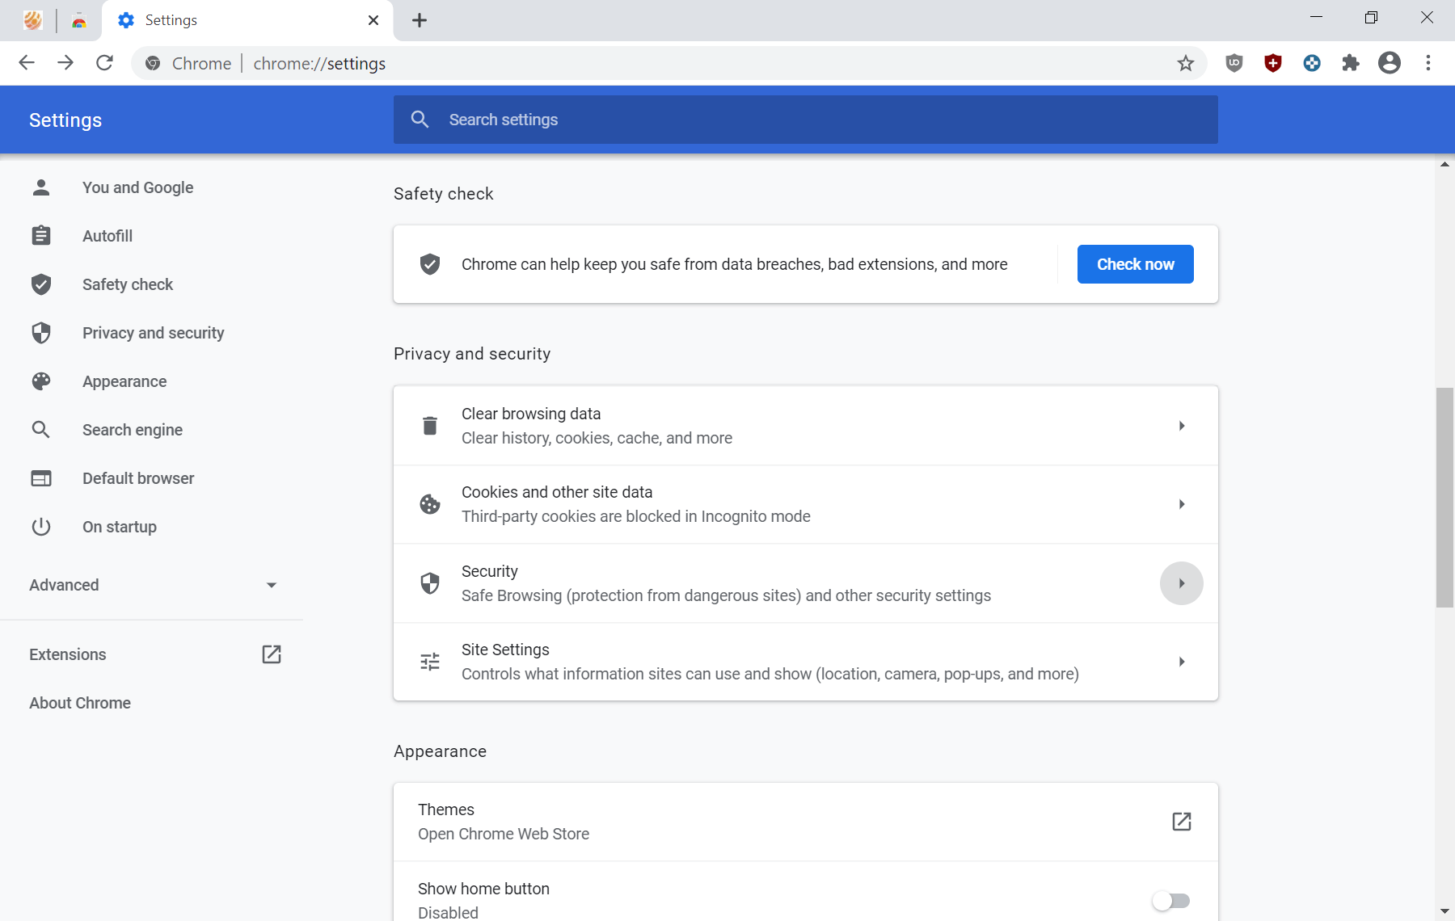
Task: Click sliders icon for Site Settings
Action: pyautogui.click(x=430, y=662)
